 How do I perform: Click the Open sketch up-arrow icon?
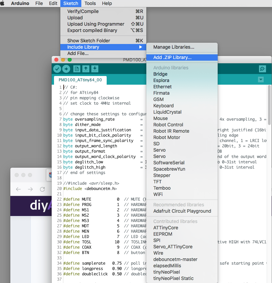(x=86, y=69)
